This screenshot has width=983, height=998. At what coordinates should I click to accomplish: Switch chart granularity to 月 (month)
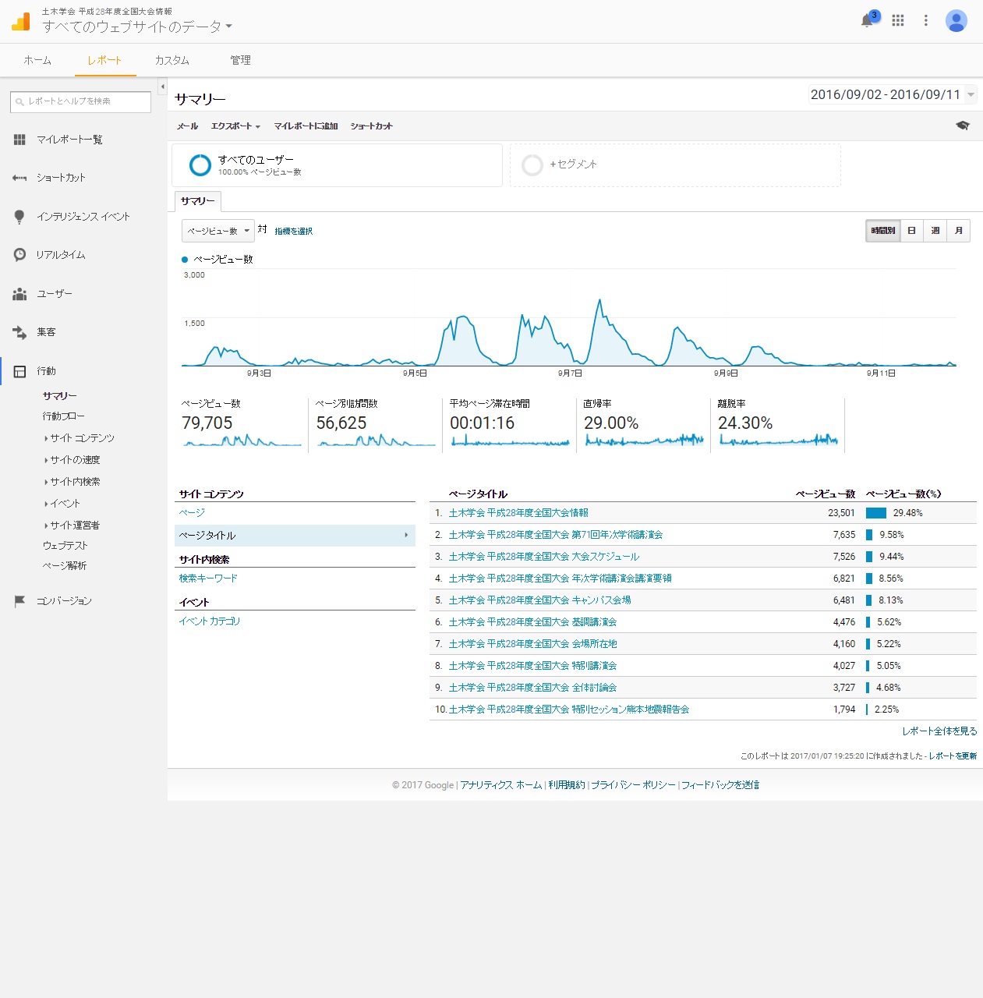click(958, 231)
